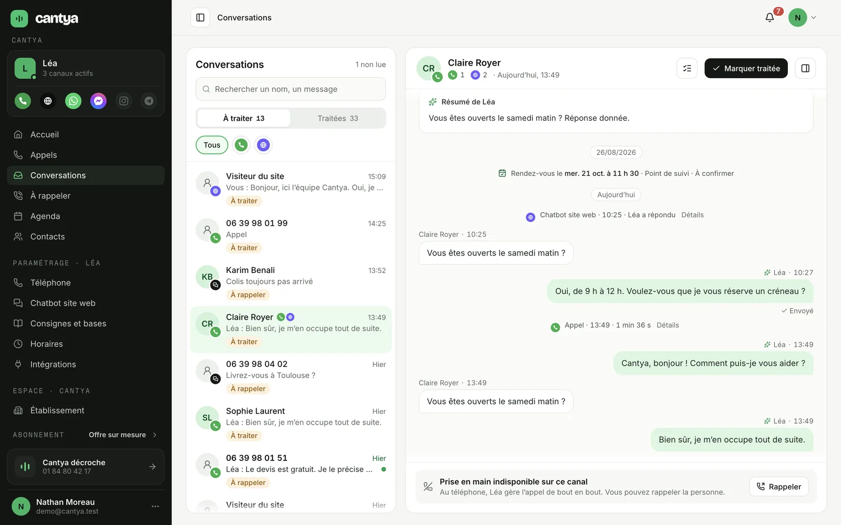The height and width of the screenshot is (525, 841).
Task: Click the Telegram channel icon under Léa
Action: [x=149, y=101]
